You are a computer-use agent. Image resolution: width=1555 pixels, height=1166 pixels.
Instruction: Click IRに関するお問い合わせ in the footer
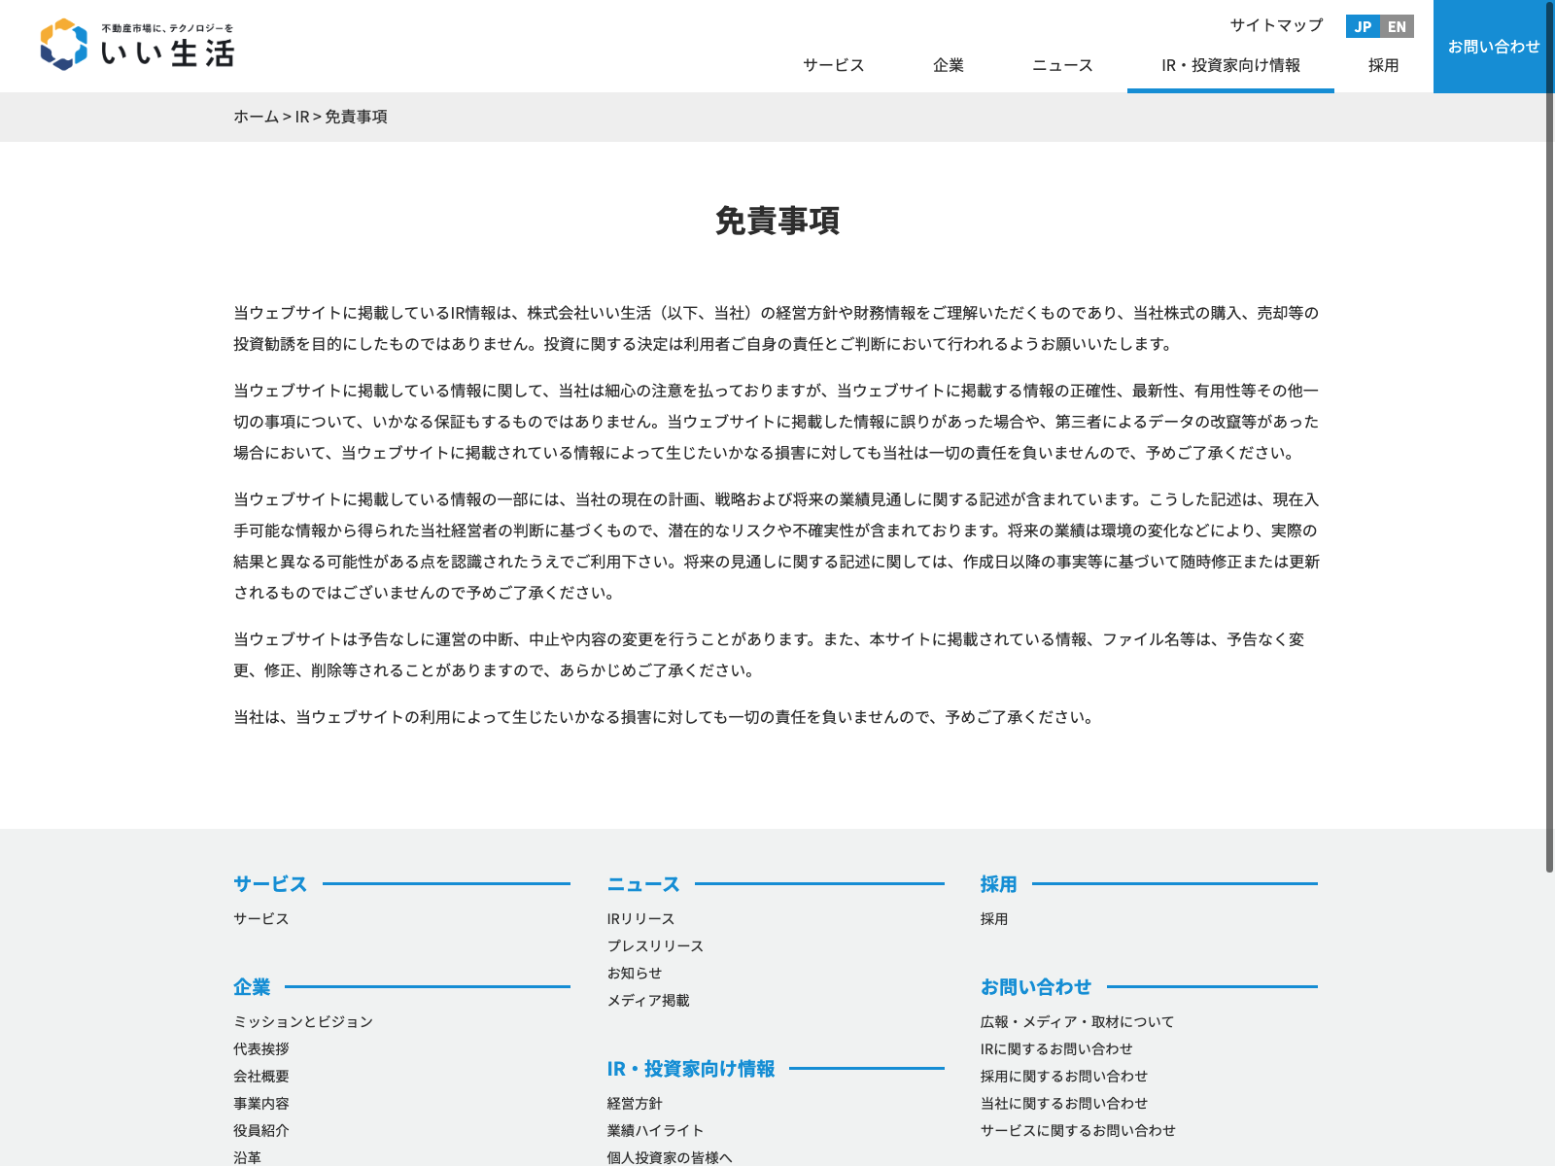1056,1049
